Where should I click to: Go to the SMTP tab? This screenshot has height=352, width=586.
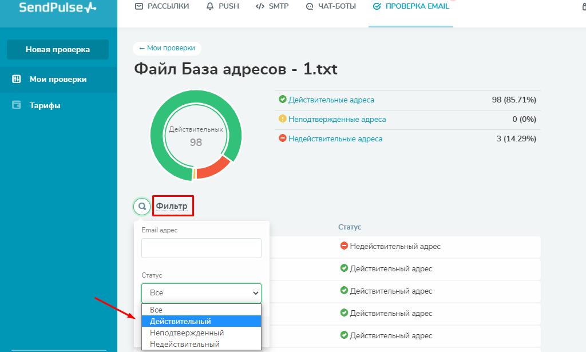click(272, 7)
